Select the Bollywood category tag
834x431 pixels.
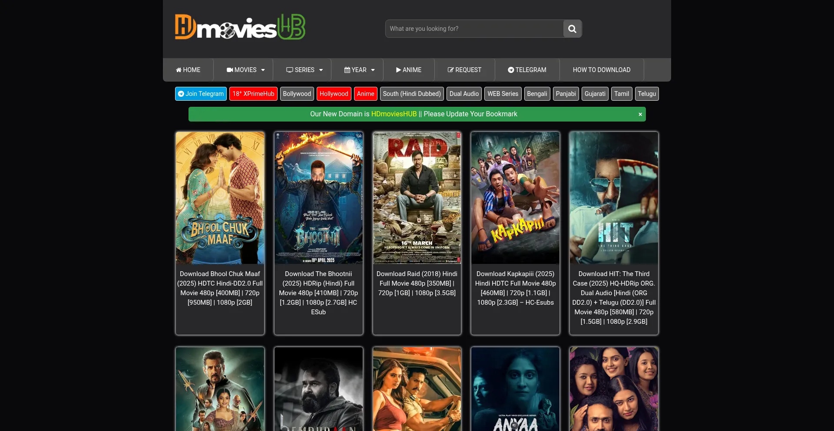point(297,94)
